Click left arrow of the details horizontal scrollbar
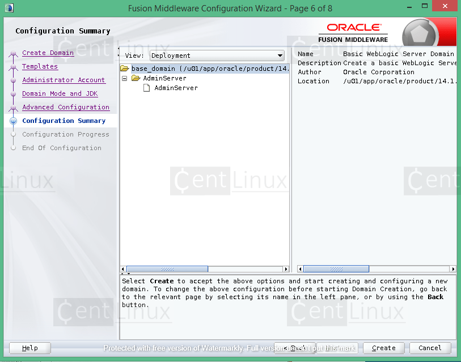 coord(300,269)
